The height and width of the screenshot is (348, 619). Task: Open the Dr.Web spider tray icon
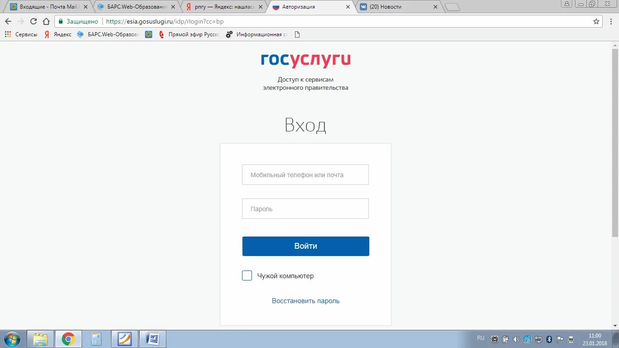(495, 339)
